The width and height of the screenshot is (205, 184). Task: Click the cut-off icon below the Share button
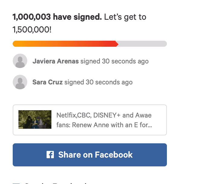[x=16, y=183]
